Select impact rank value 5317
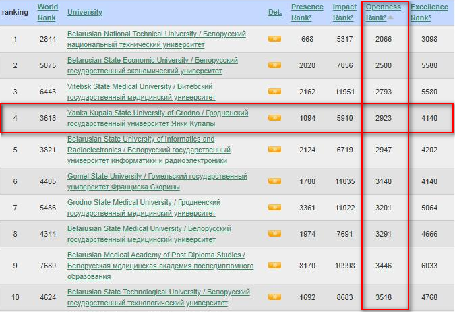Viewport: 455px width, 312px height. pos(344,39)
